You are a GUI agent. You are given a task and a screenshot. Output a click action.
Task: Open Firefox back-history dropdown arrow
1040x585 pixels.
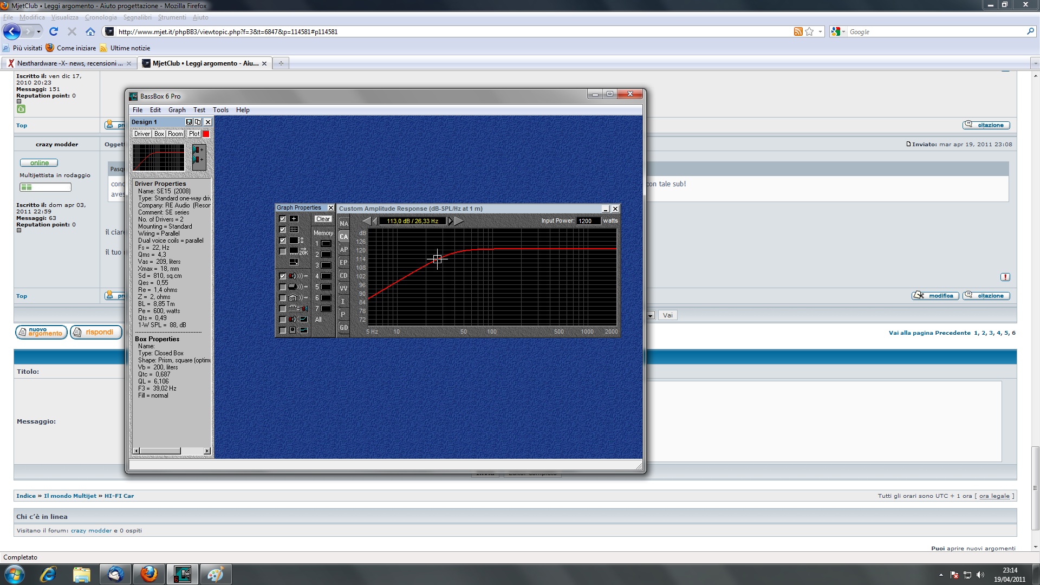[38, 31]
